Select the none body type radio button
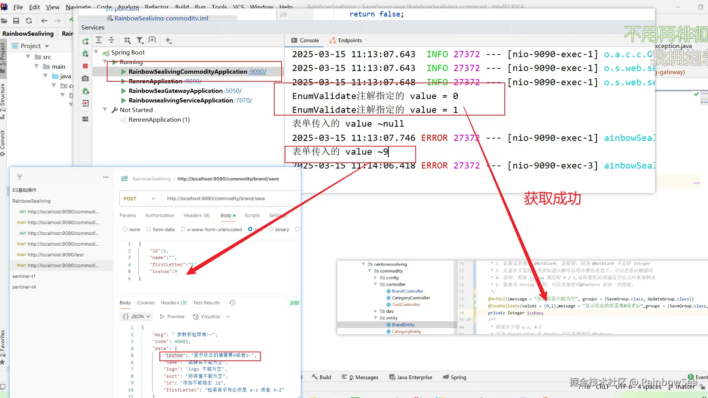The image size is (708, 398). point(125,229)
